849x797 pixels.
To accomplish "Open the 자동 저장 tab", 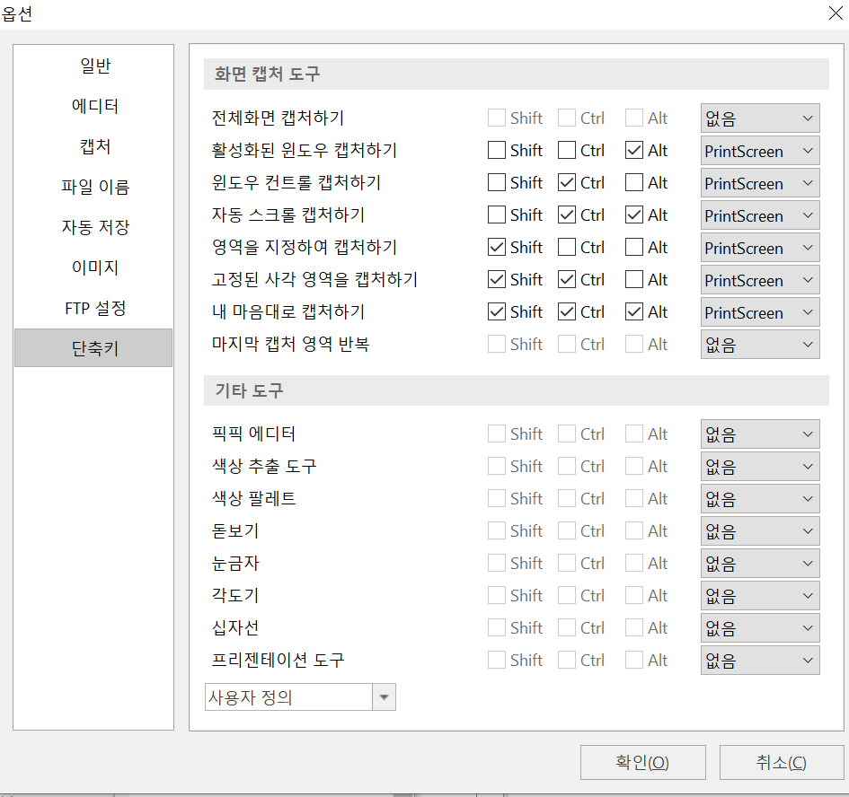I will click(94, 227).
